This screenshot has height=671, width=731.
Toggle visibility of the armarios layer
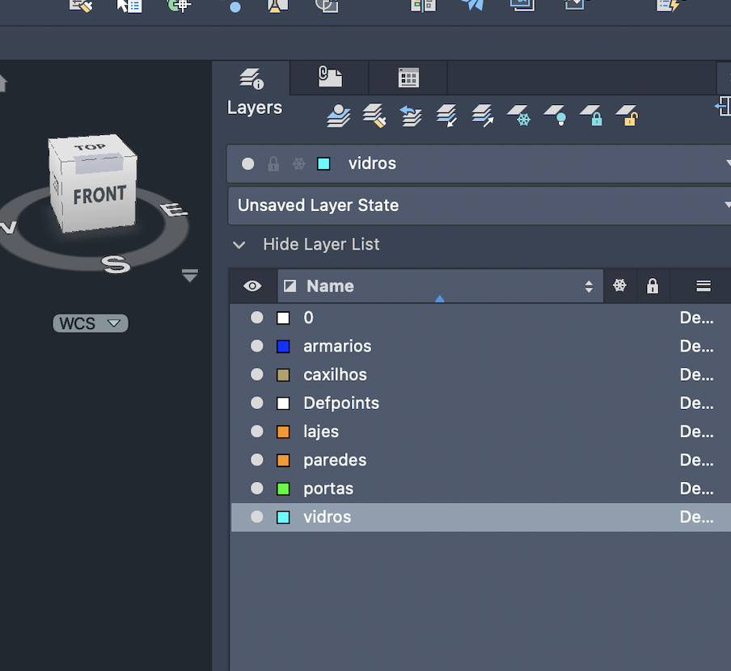(257, 346)
